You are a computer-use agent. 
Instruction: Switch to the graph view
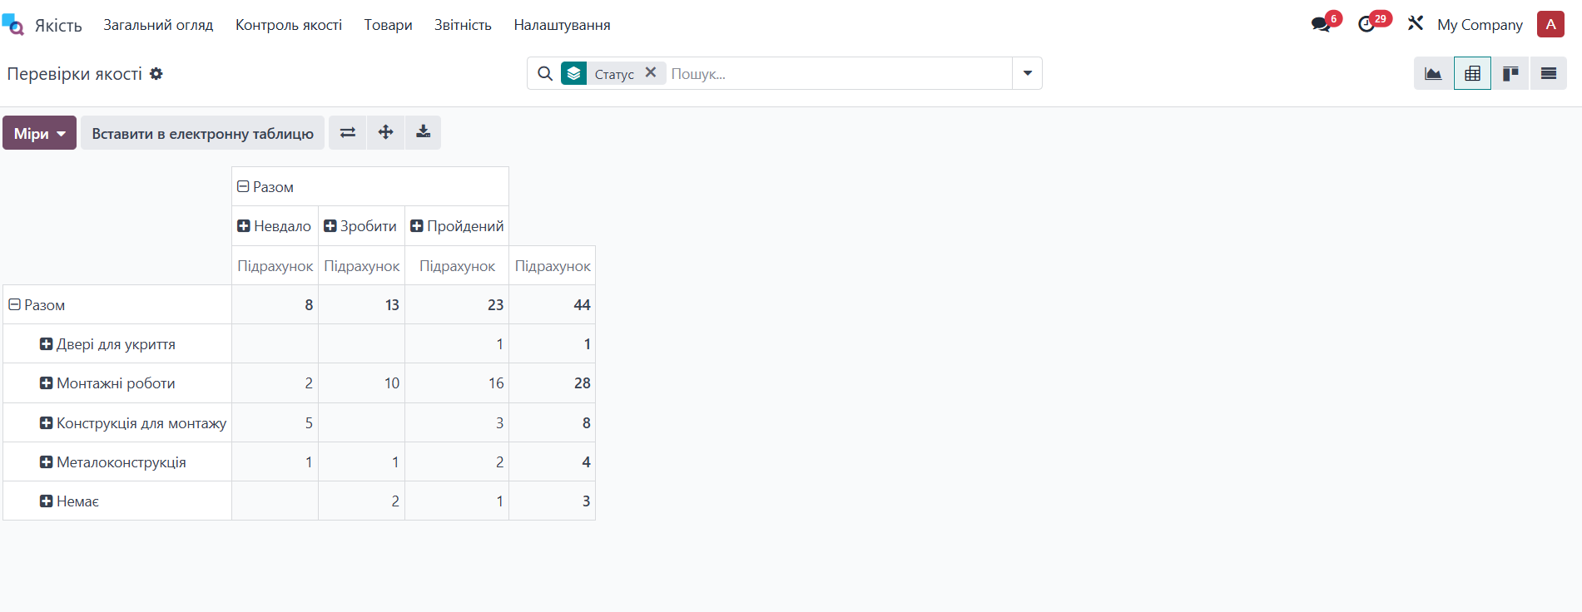pos(1433,74)
